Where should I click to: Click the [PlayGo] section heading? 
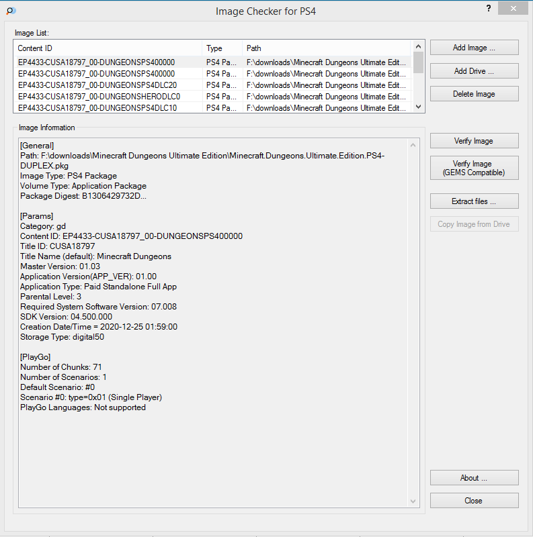36,357
